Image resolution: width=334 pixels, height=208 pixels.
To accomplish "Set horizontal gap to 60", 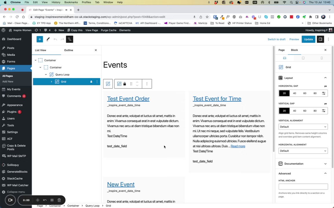I will point(305,93).
